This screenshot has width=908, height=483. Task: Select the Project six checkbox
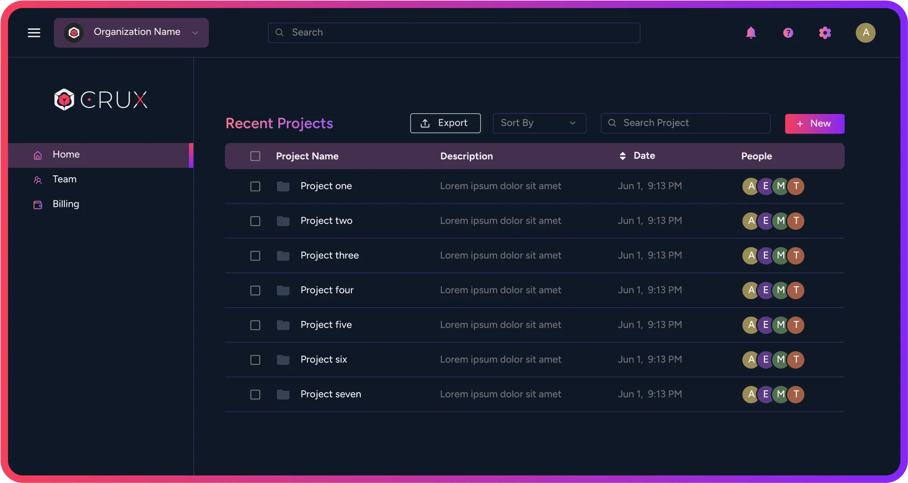pyautogui.click(x=255, y=360)
